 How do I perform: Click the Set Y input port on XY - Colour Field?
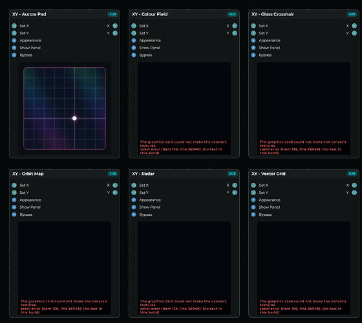click(x=134, y=33)
